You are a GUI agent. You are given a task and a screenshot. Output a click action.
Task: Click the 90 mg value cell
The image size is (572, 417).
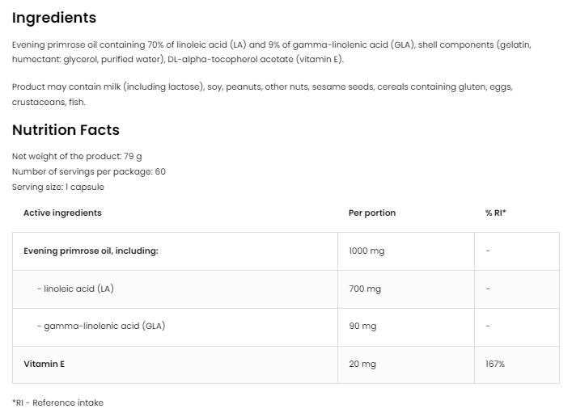[x=362, y=326]
